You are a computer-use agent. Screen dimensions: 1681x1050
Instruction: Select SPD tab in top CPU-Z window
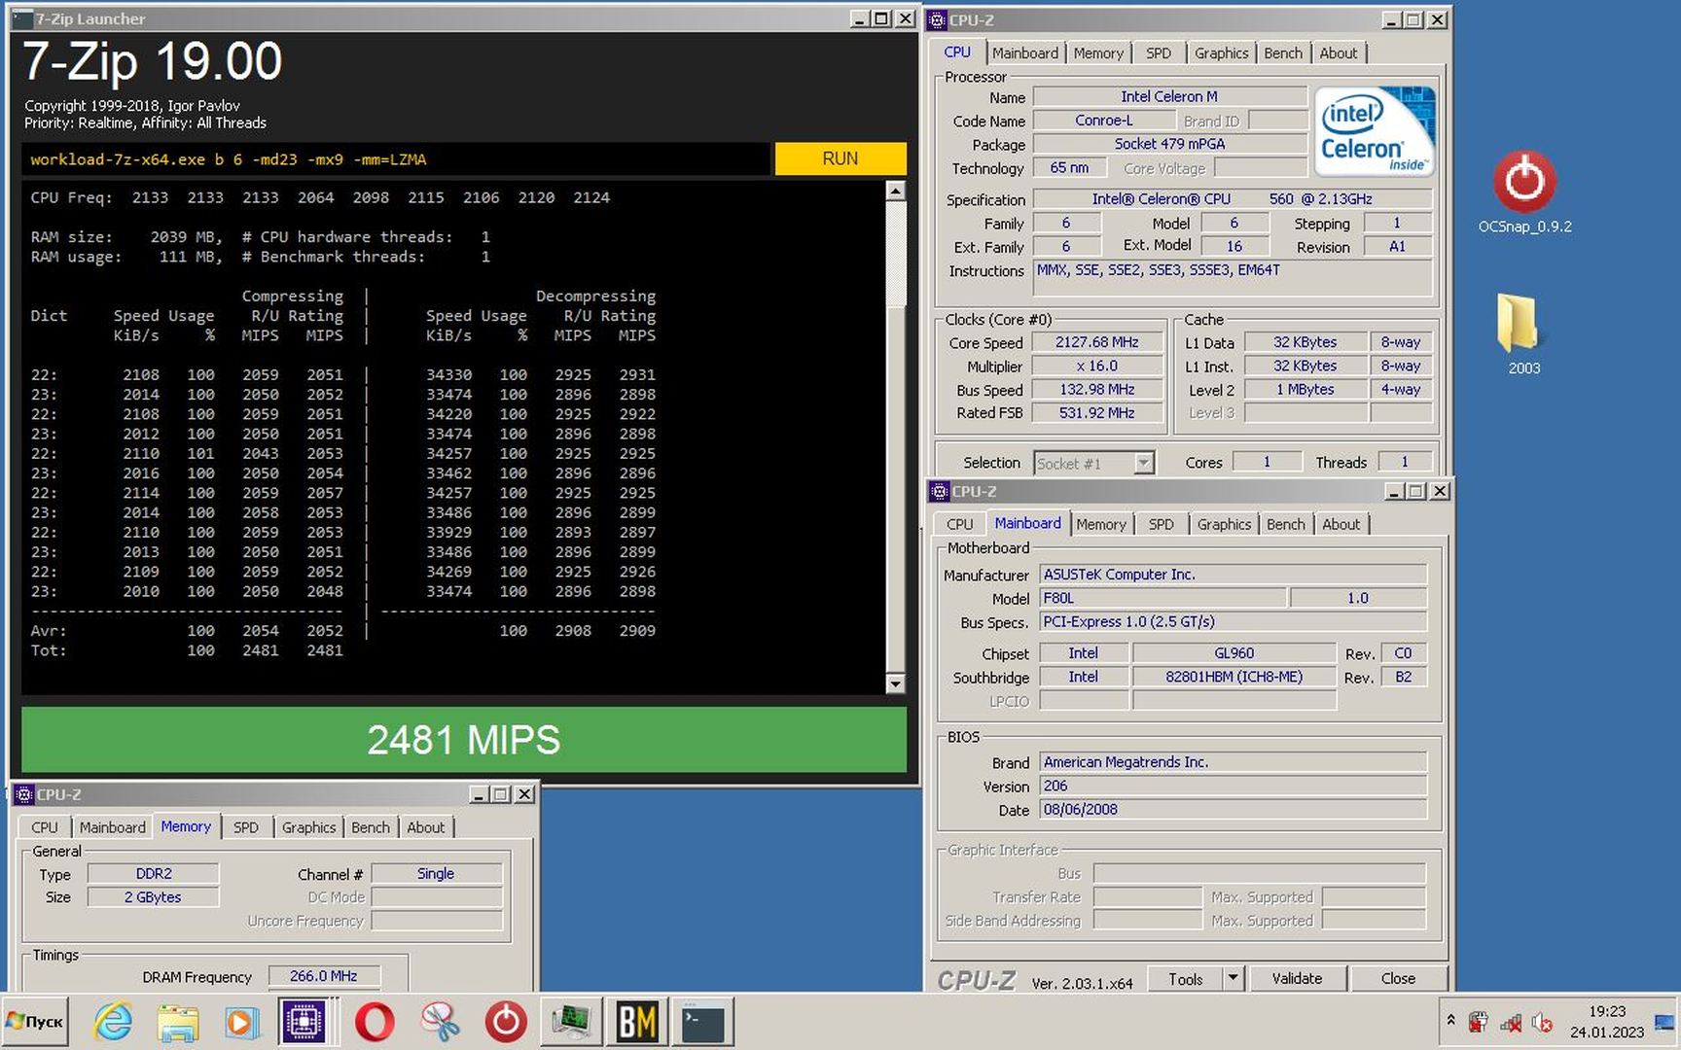pyautogui.click(x=1159, y=53)
